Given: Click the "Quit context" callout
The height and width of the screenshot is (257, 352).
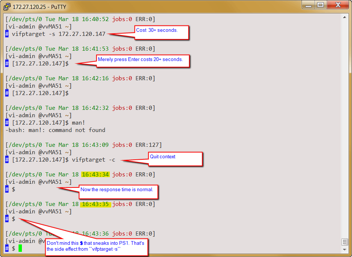Looking at the screenshot, I should pos(175,159).
